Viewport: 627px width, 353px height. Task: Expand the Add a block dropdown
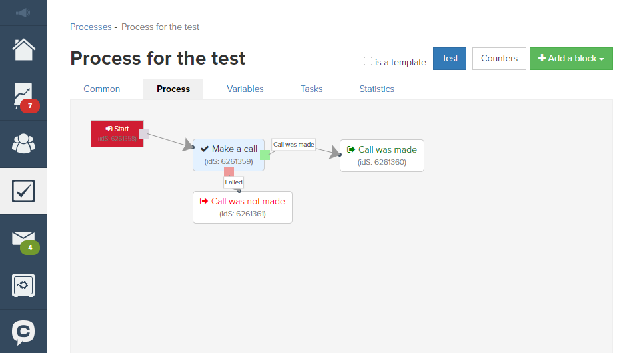click(x=571, y=59)
